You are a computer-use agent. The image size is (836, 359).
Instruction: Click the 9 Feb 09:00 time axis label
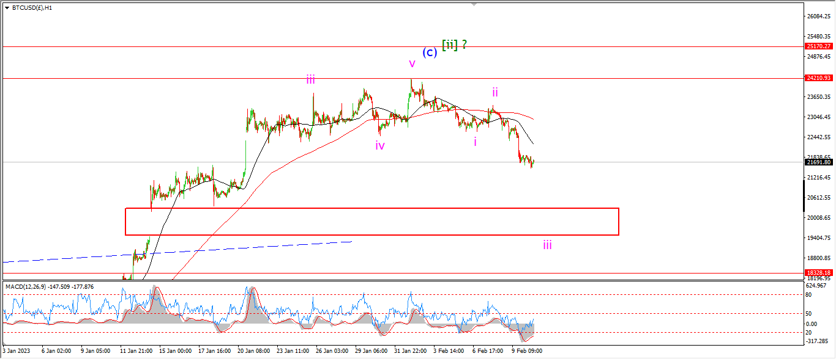click(526, 351)
